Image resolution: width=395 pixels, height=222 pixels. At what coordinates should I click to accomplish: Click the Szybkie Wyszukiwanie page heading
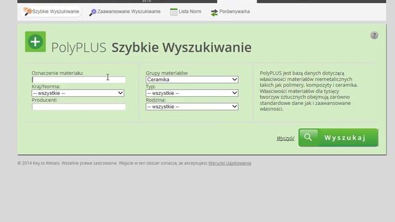[x=181, y=47]
